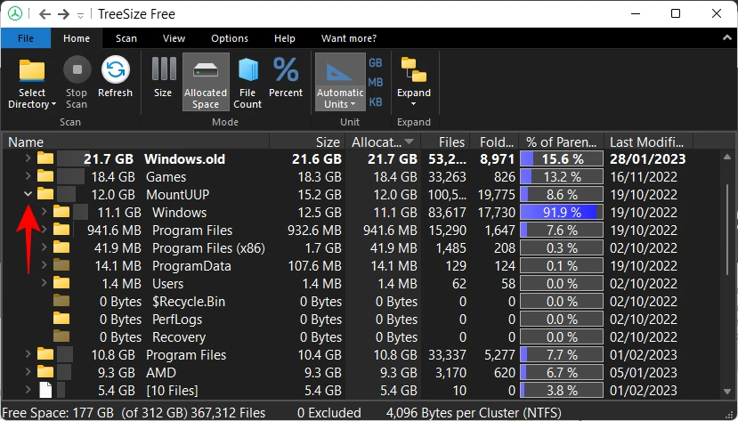
Task: Switch to File Count mode
Action: (247, 73)
